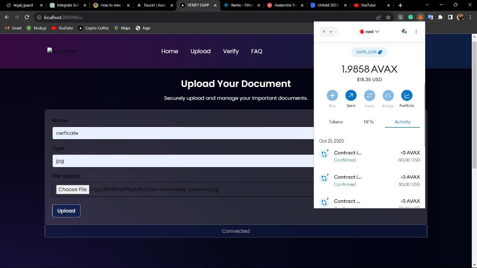
Task: Click the MetaMask Buy icon
Action: (332, 95)
